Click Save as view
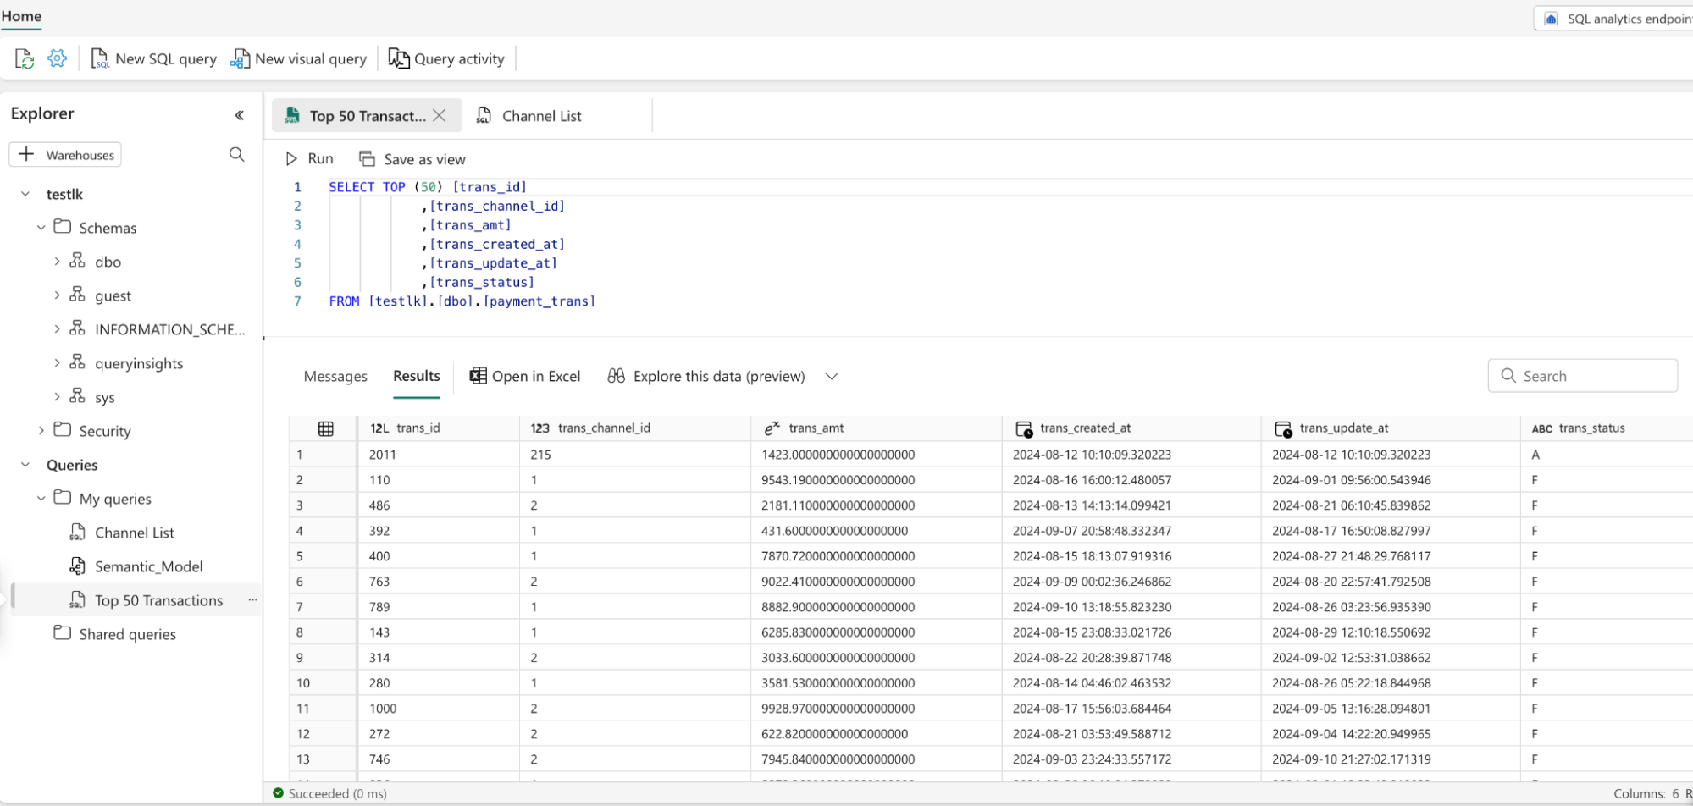The width and height of the screenshot is (1693, 806). [412, 158]
